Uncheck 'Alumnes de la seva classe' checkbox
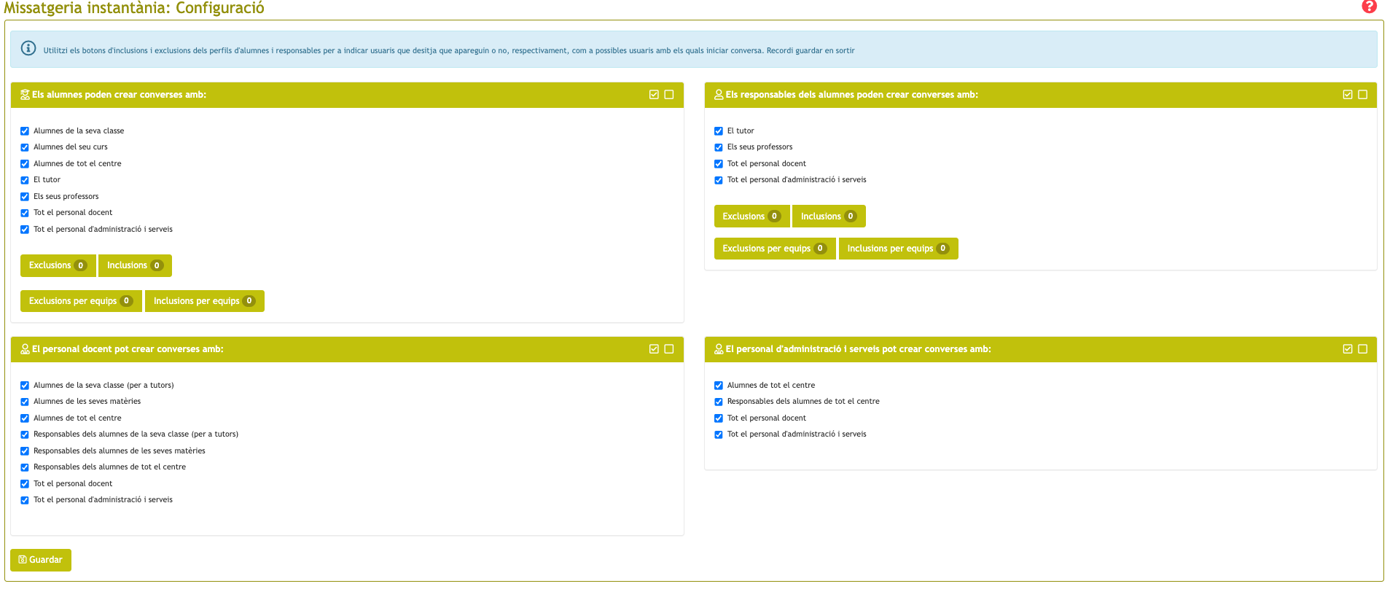Screen dimensions: 1390x589 tap(25, 131)
